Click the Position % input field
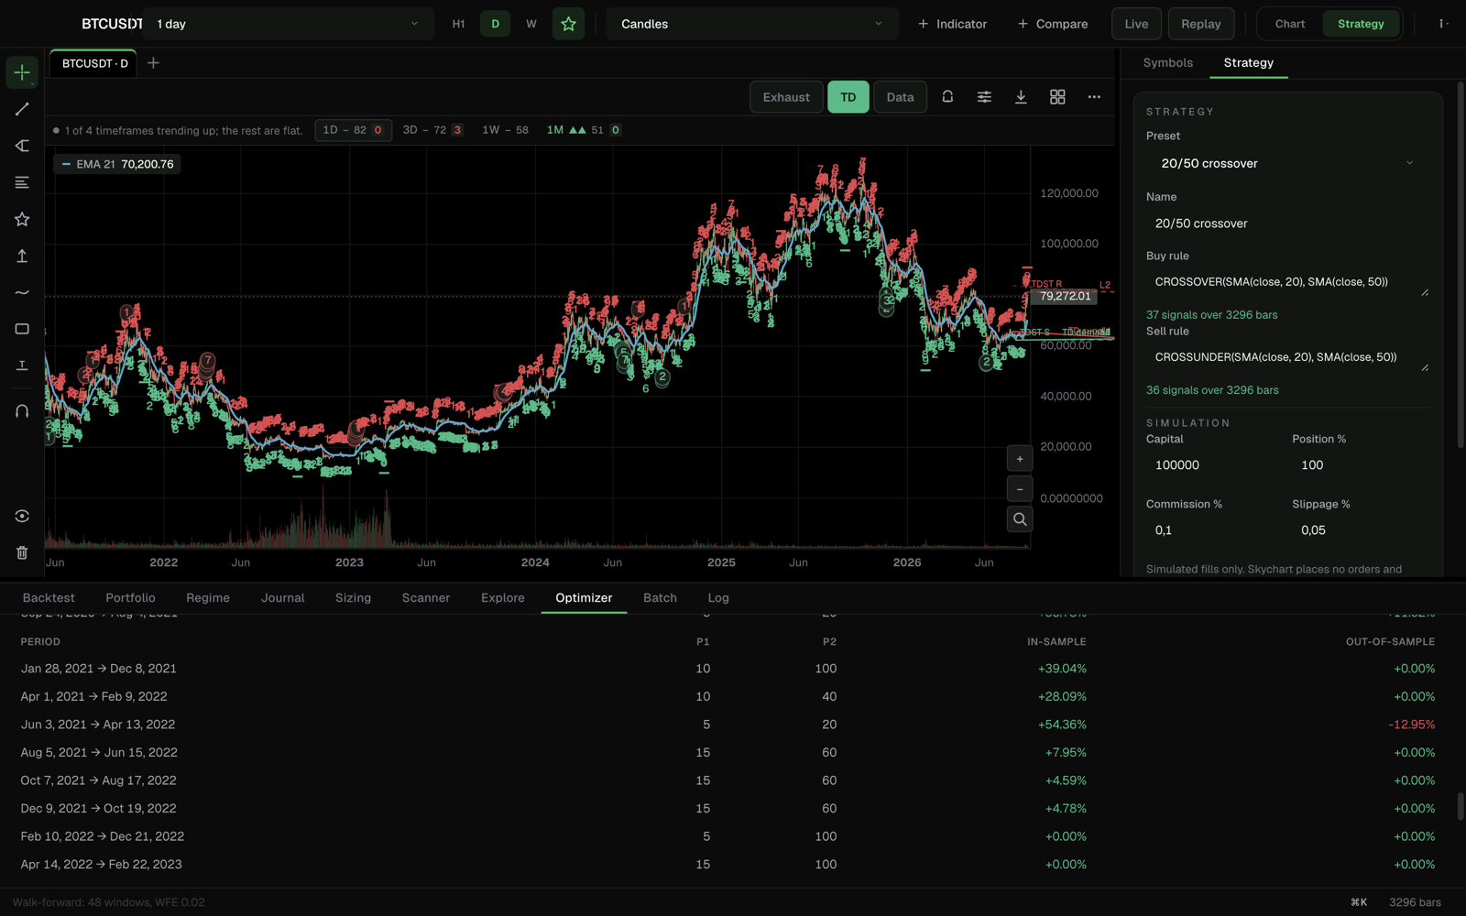The width and height of the screenshot is (1466, 916). 1361,465
